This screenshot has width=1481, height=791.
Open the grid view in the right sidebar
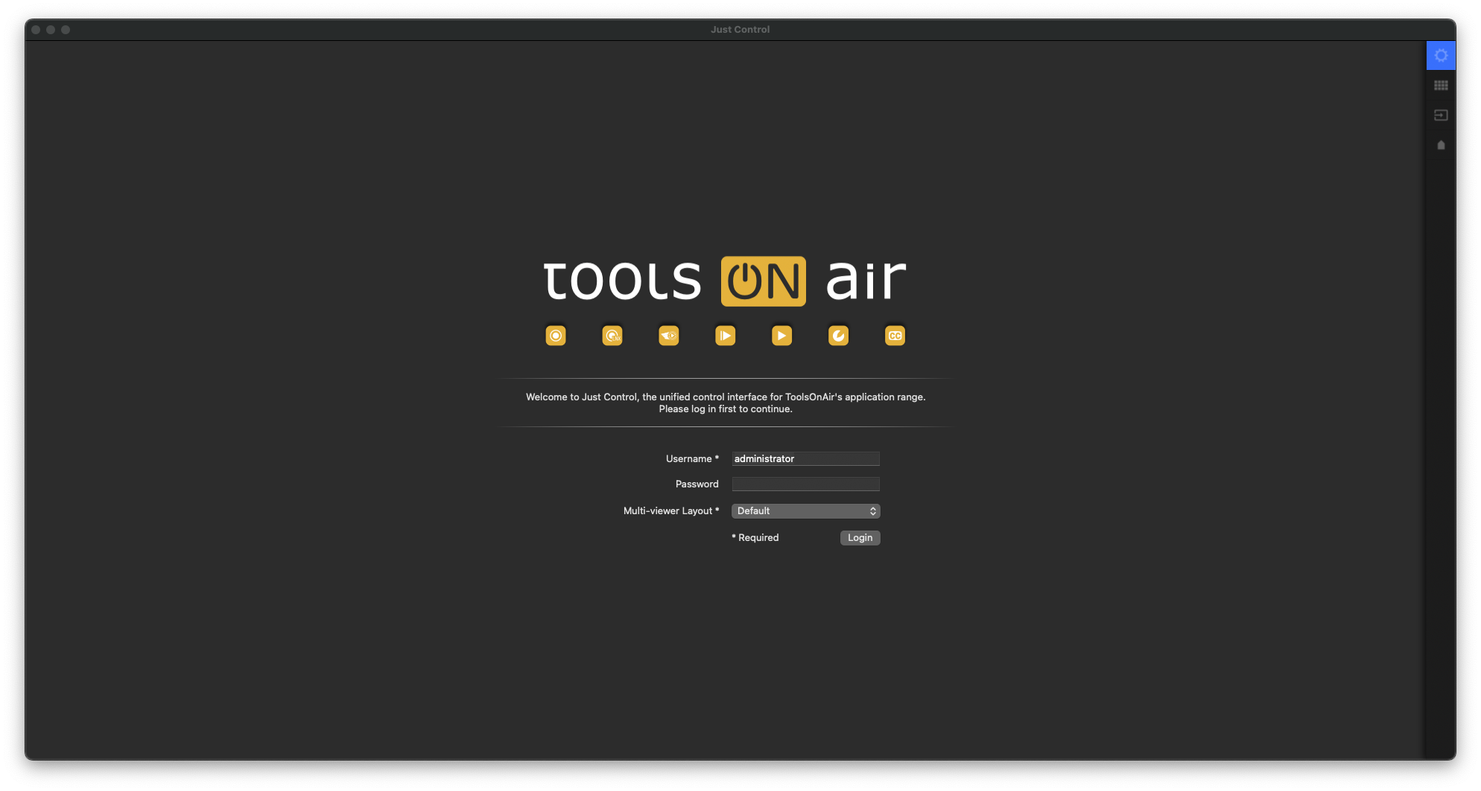(x=1441, y=86)
